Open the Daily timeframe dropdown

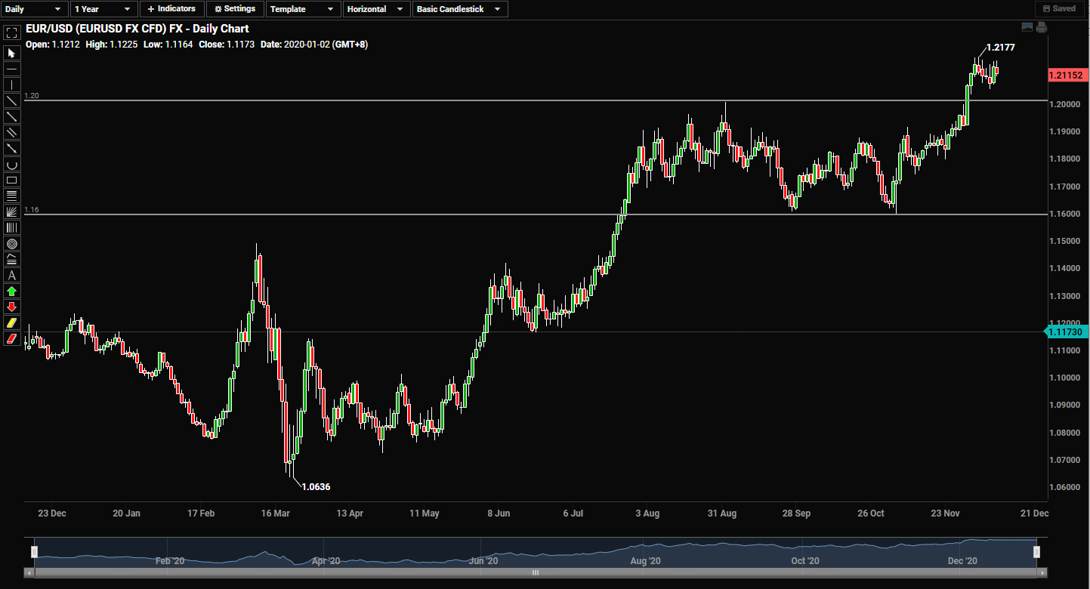[x=35, y=9]
